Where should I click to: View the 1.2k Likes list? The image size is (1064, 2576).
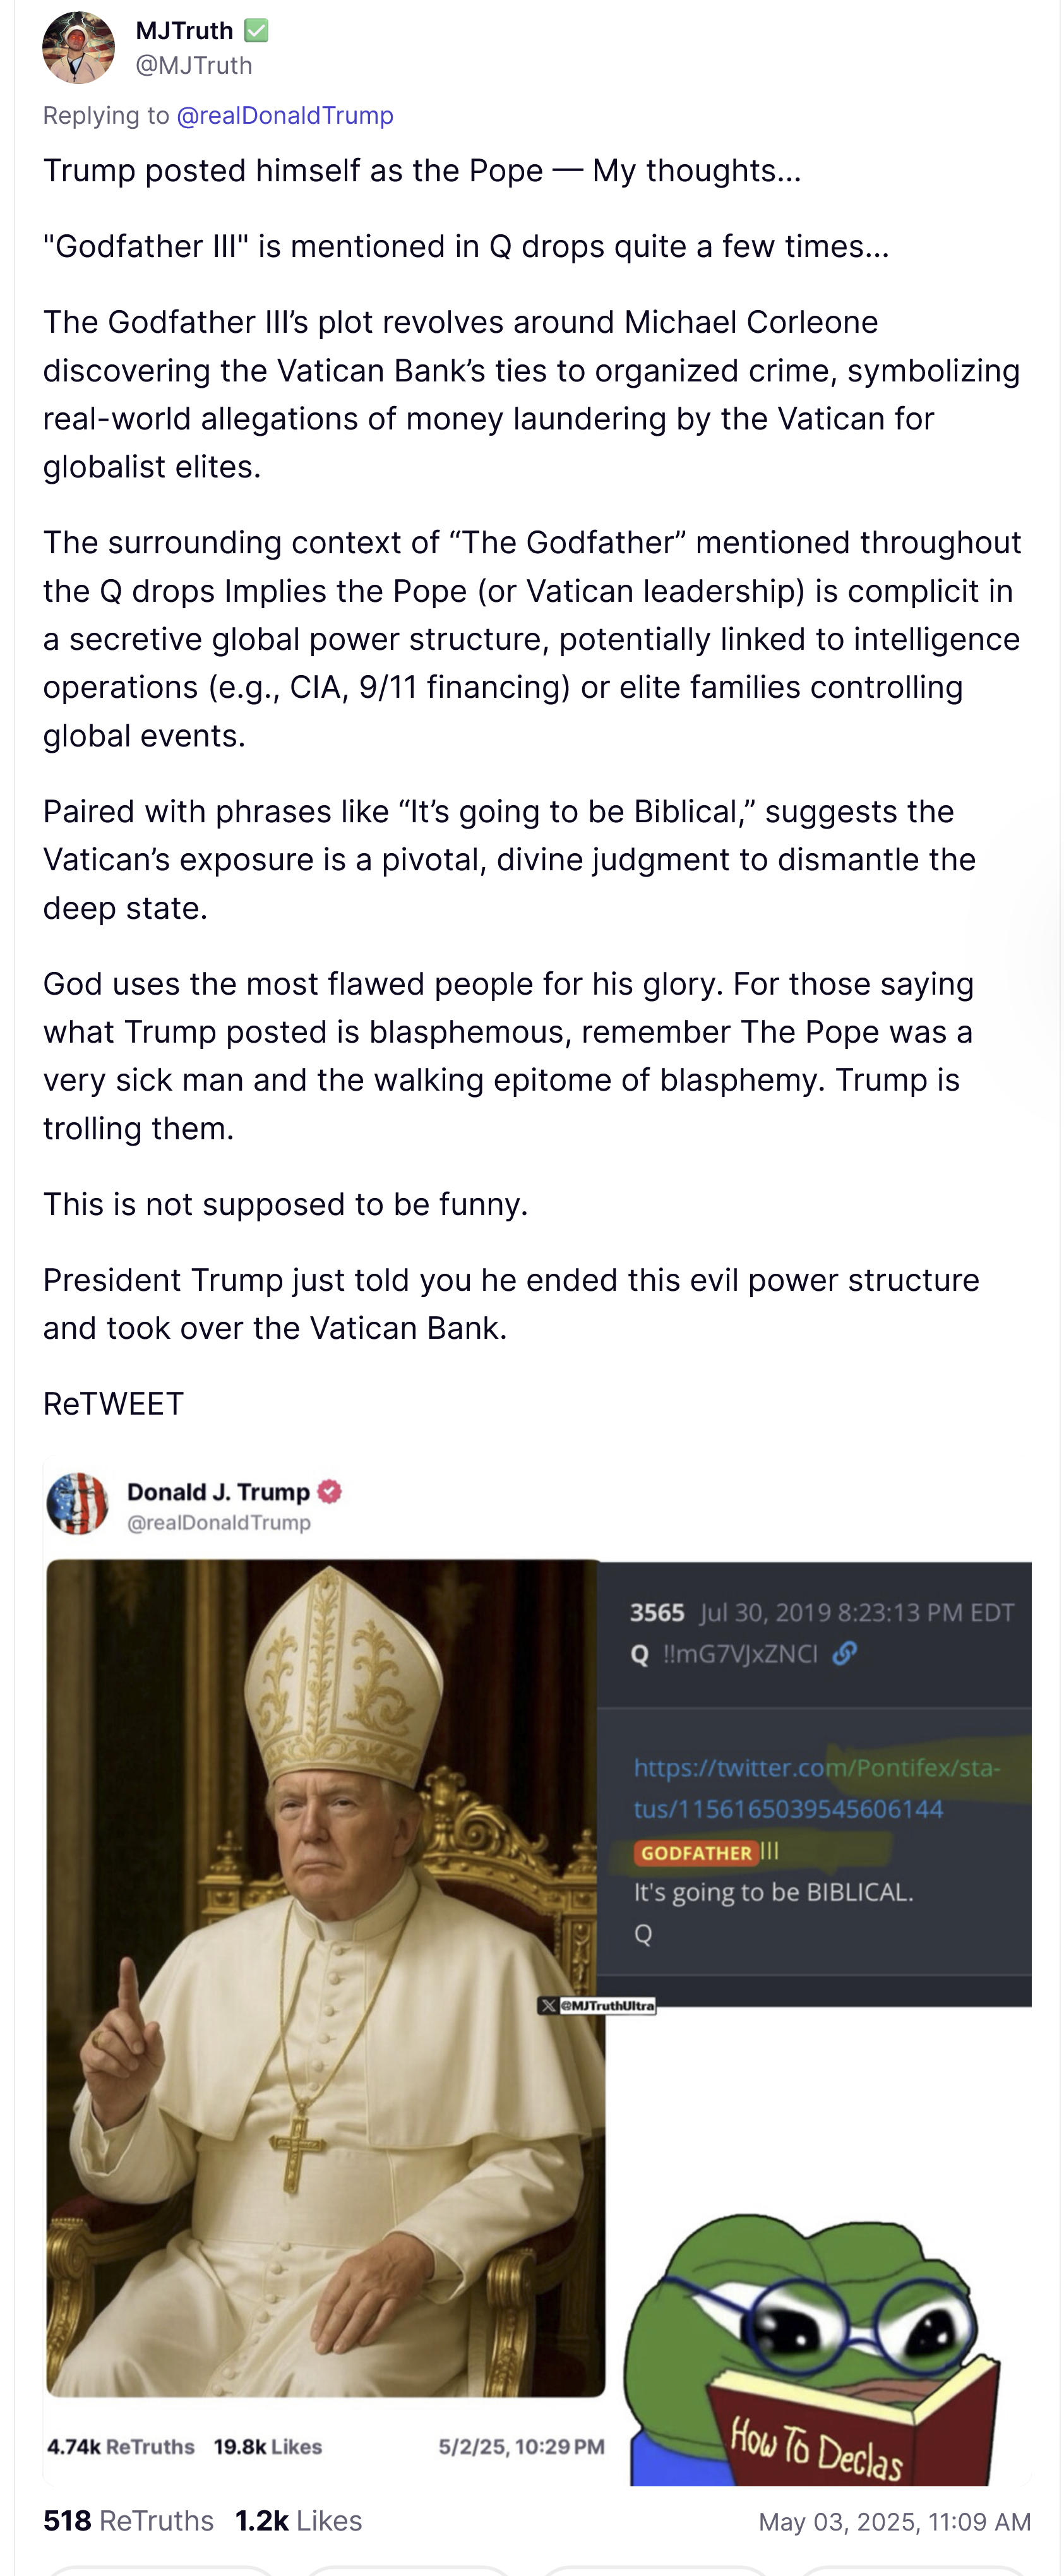[298, 2521]
